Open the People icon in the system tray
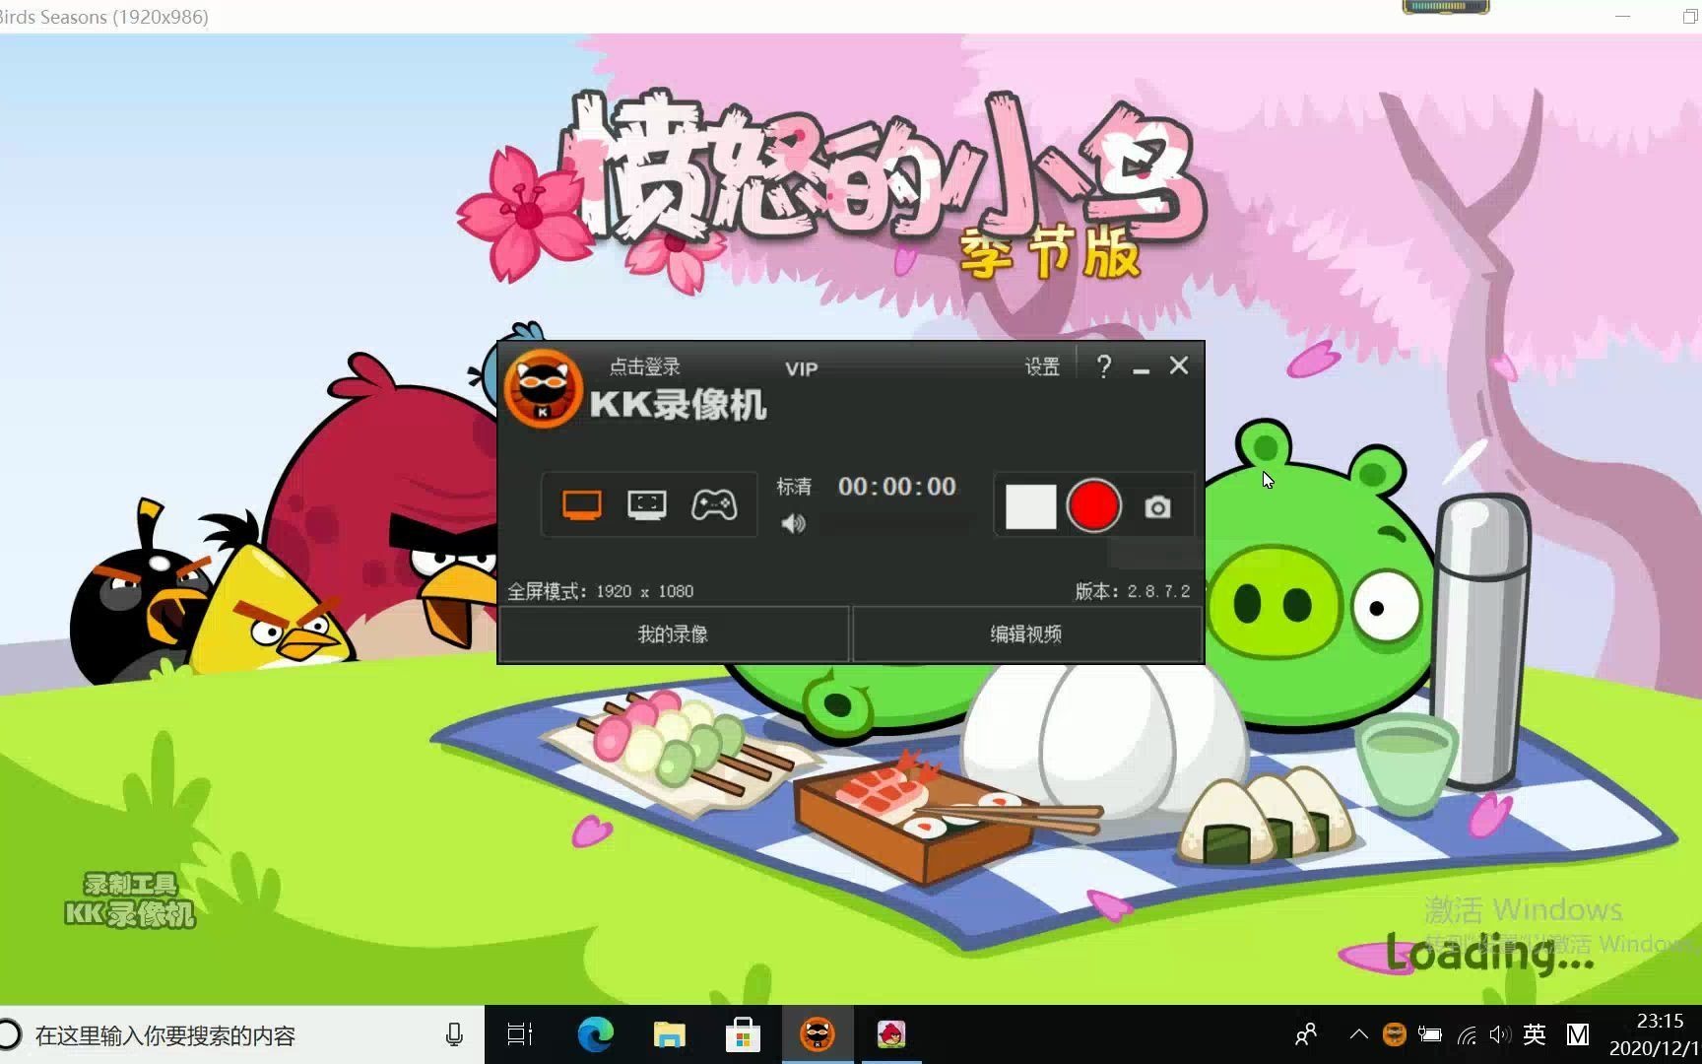 (1306, 1034)
